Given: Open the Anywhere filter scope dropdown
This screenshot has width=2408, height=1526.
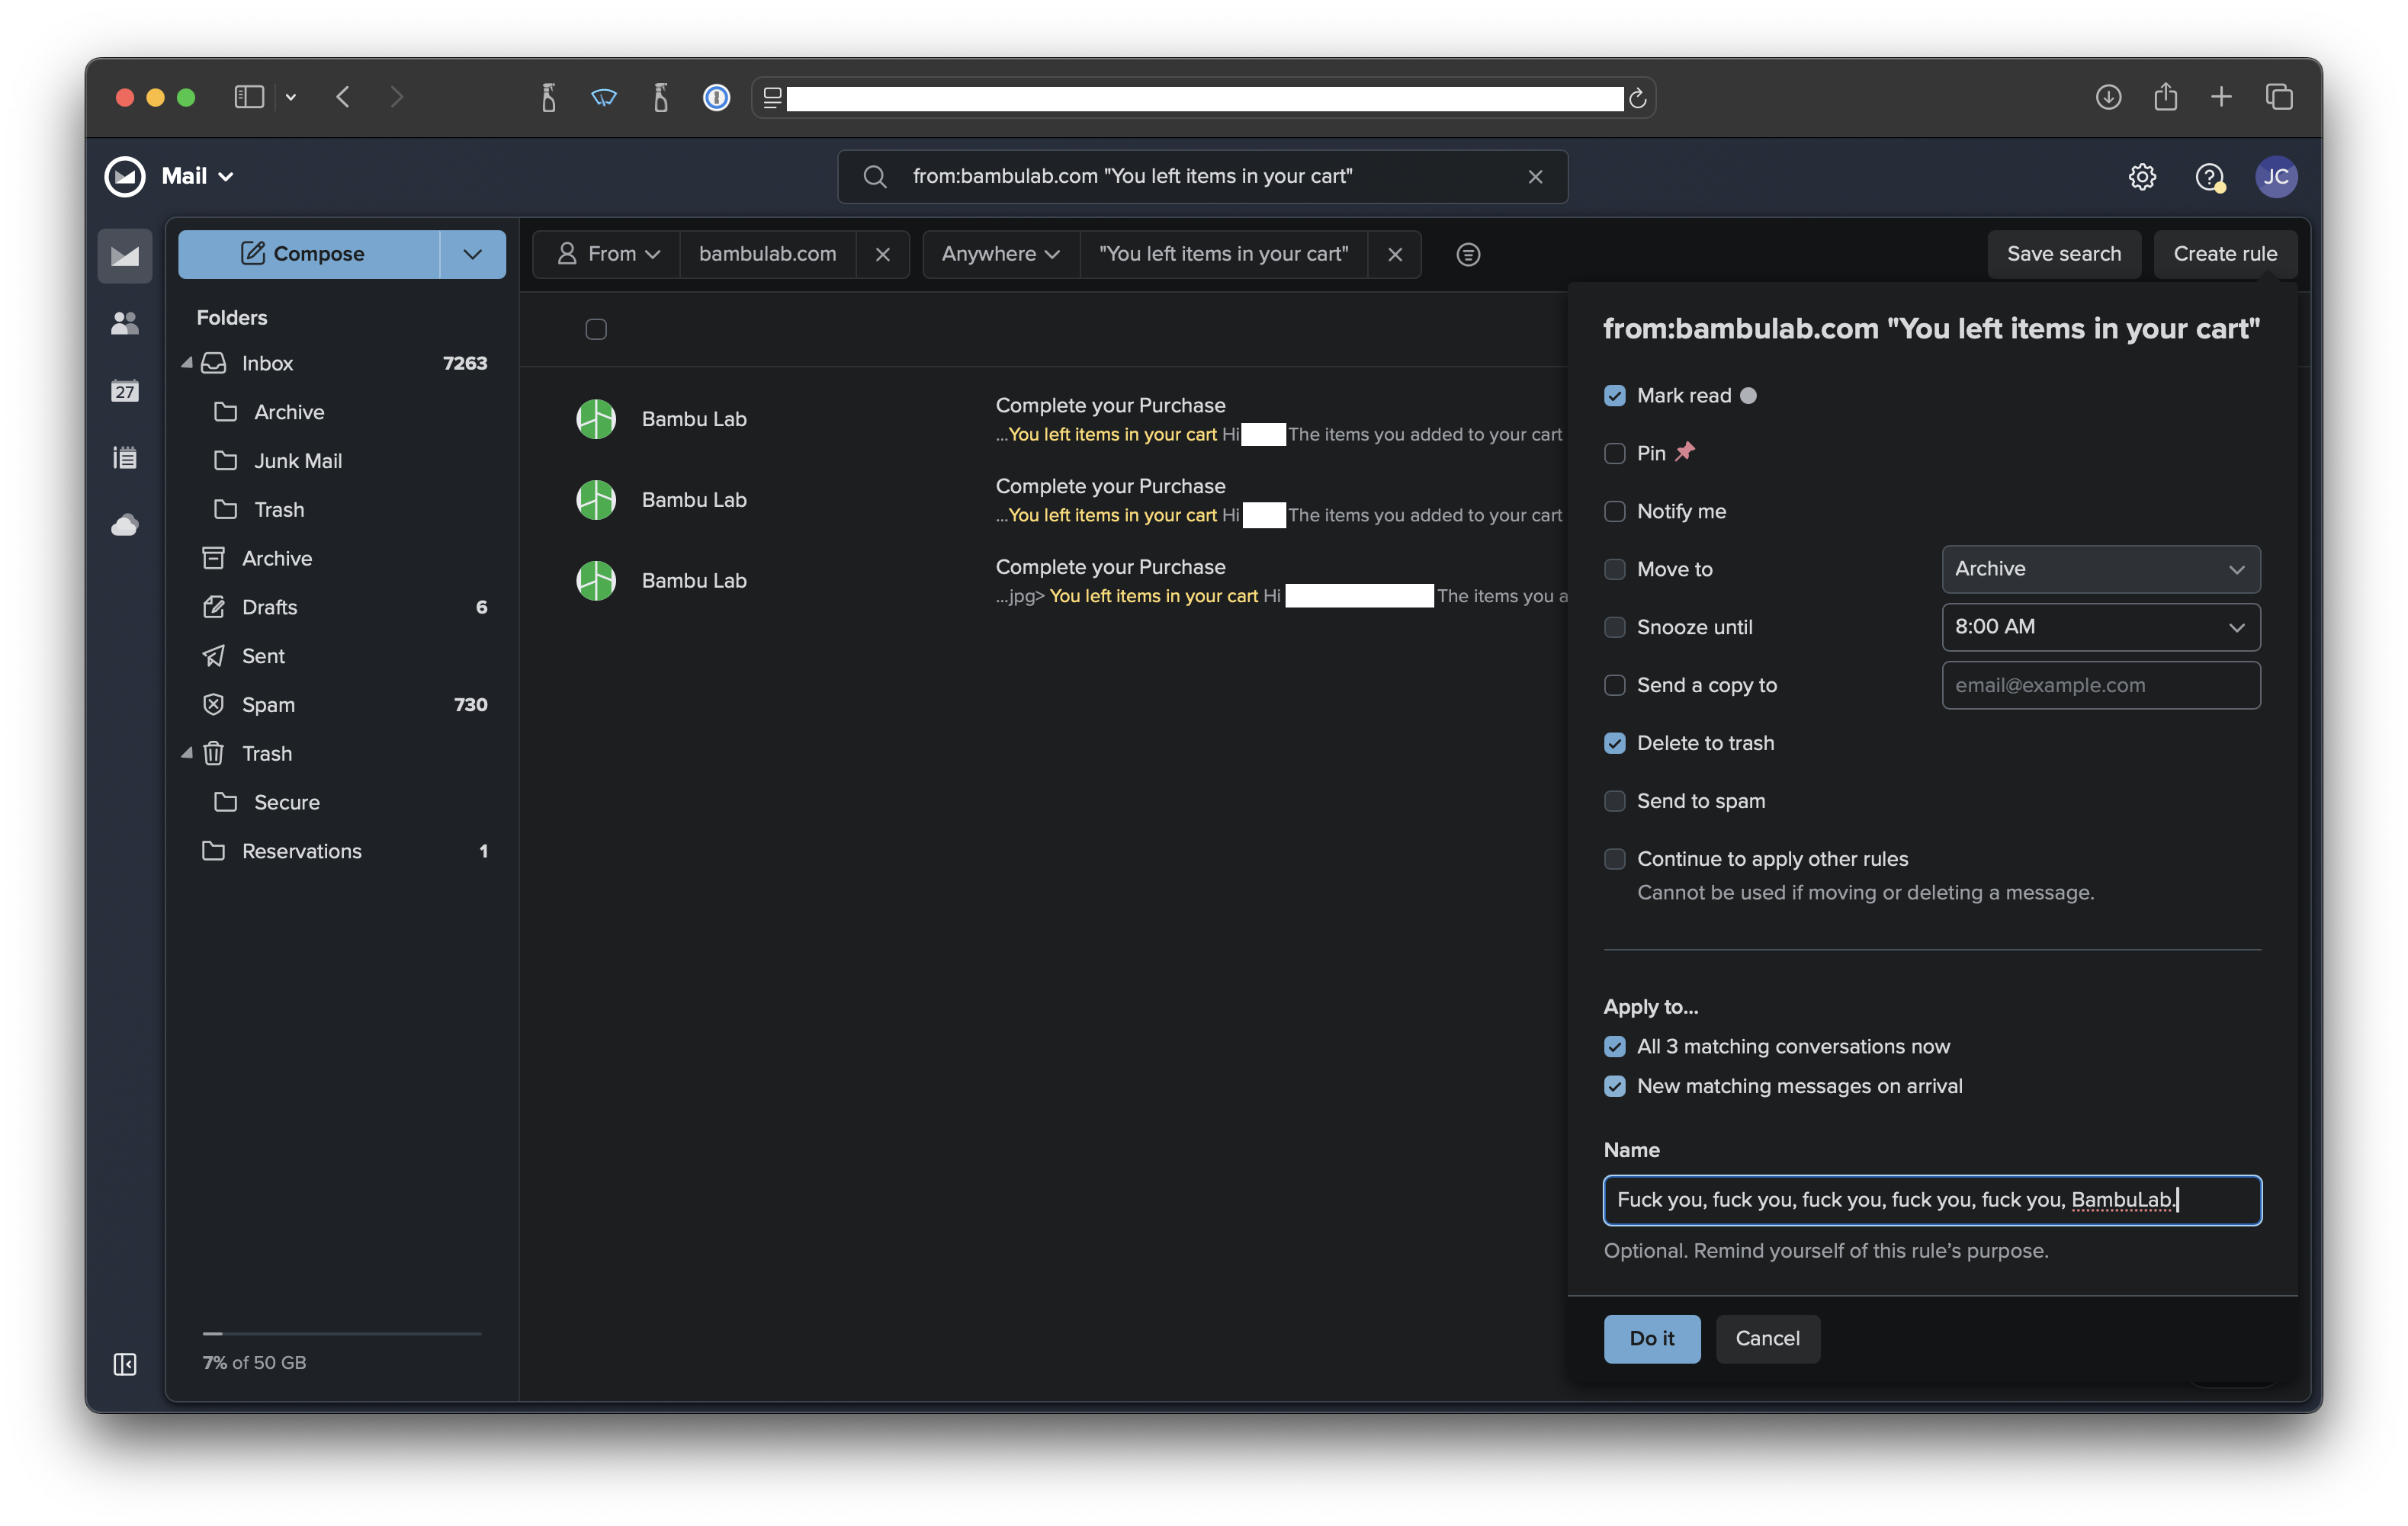Looking at the screenshot, I should click(1000, 255).
